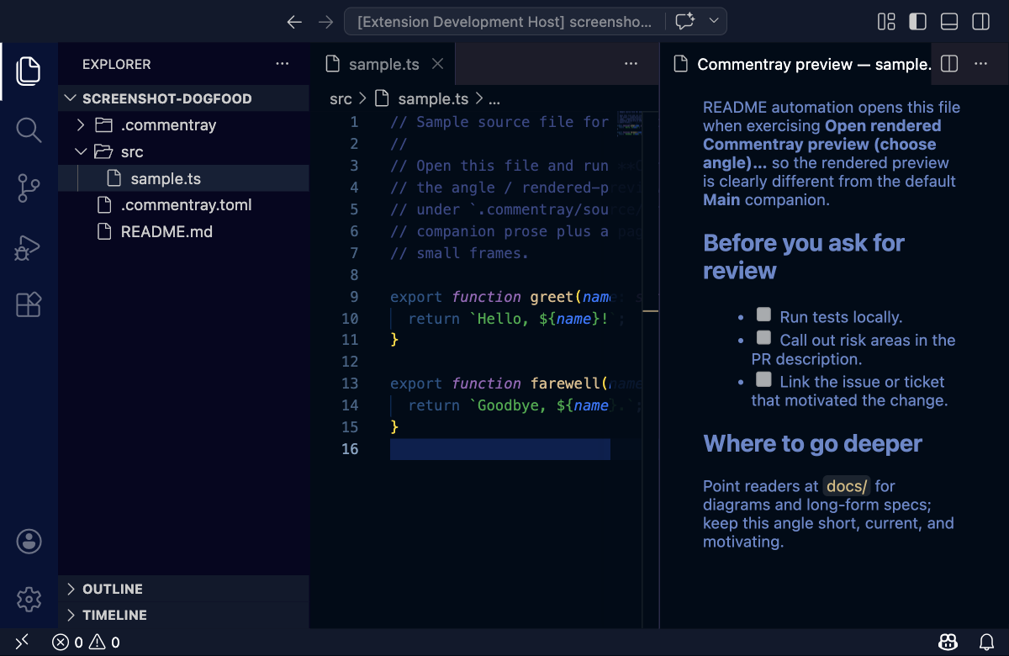Open the Source Control view

[x=29, y=188]
